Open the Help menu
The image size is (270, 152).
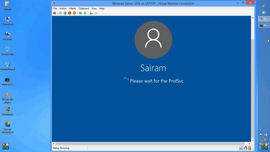(x=102, y=8)
